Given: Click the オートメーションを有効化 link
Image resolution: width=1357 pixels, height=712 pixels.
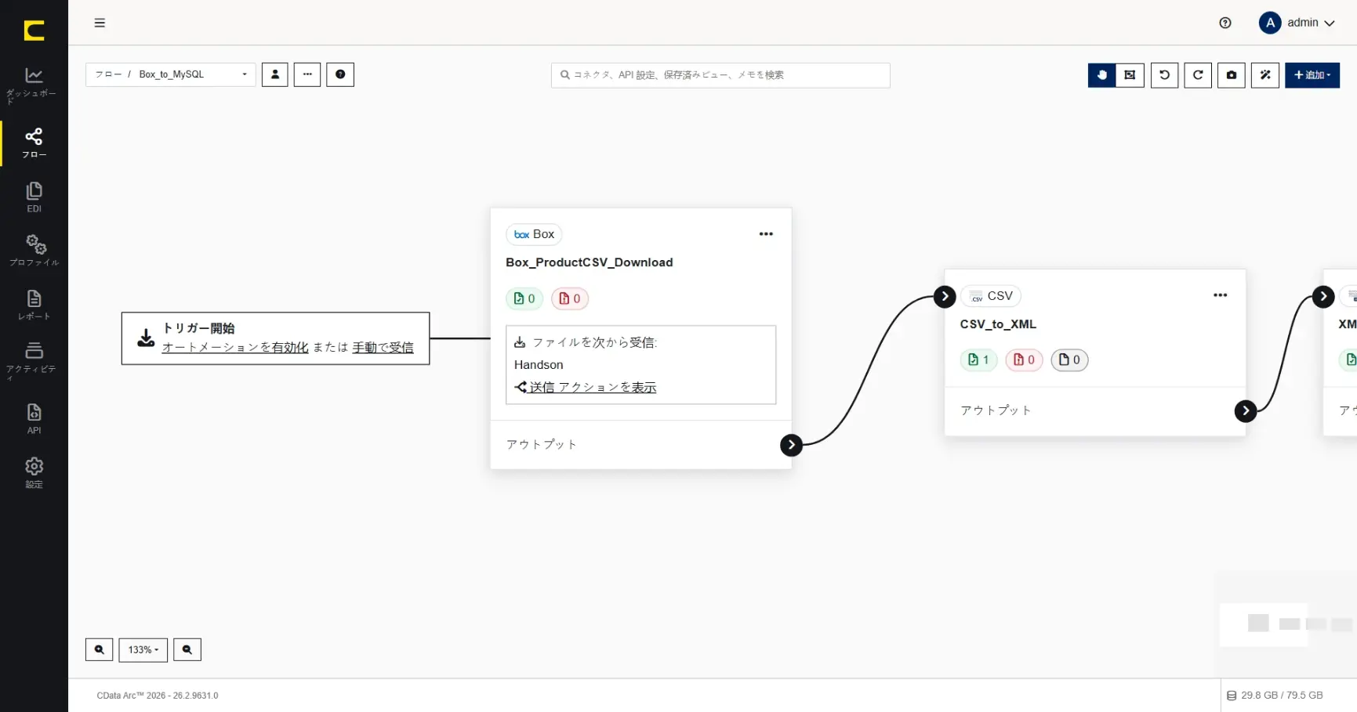Looking at the screenshot, I should [235, 347].
